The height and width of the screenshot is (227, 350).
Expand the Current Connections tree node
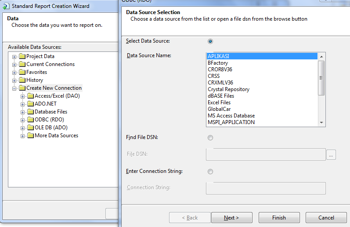(14, 65)
